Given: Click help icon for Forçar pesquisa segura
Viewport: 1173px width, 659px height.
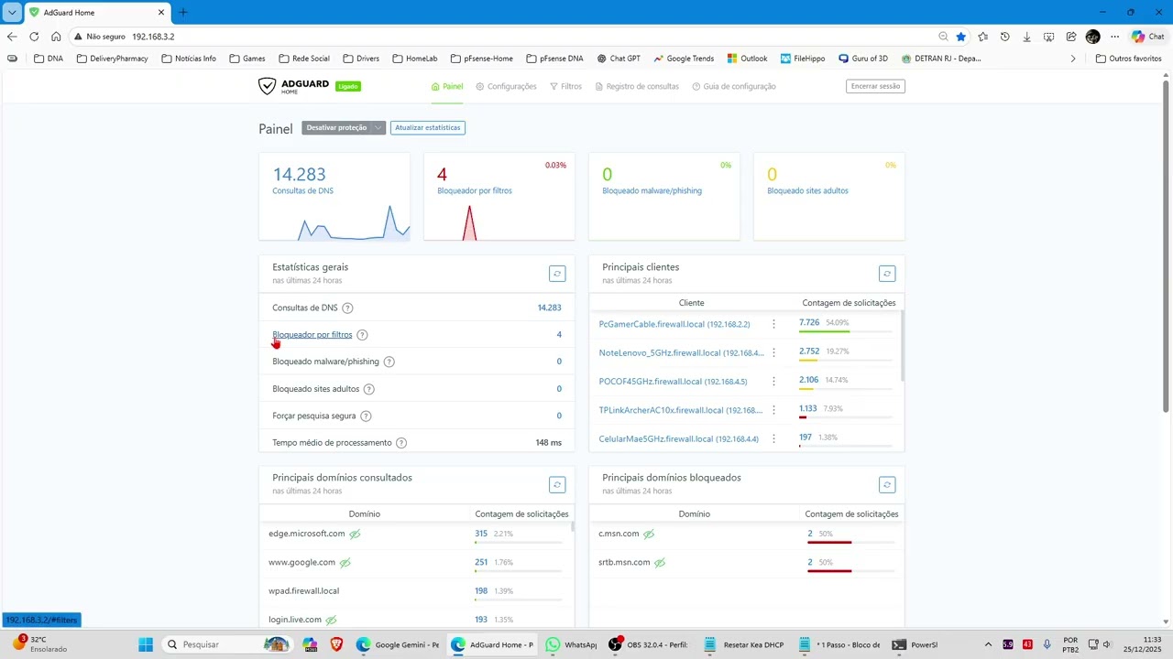Looking at the screenshot, I should coord(366,416).
